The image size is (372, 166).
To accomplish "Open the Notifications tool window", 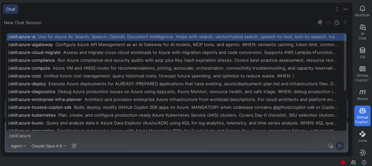I will [362, 11].
